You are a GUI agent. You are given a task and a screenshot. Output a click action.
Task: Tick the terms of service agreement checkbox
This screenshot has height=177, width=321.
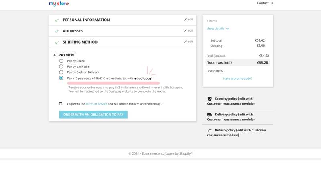click(61, 104)
